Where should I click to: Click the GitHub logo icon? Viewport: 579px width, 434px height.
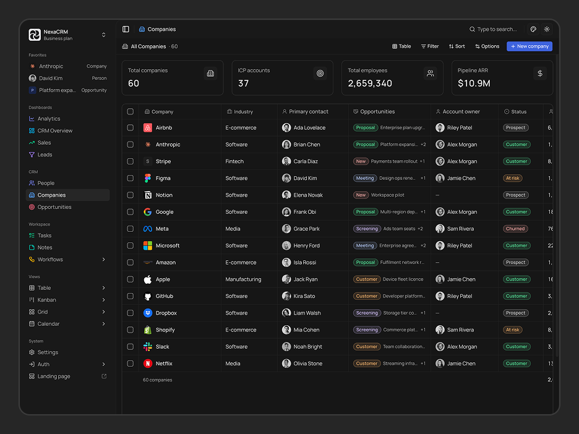pyautogui.click(x=148, y=296)
